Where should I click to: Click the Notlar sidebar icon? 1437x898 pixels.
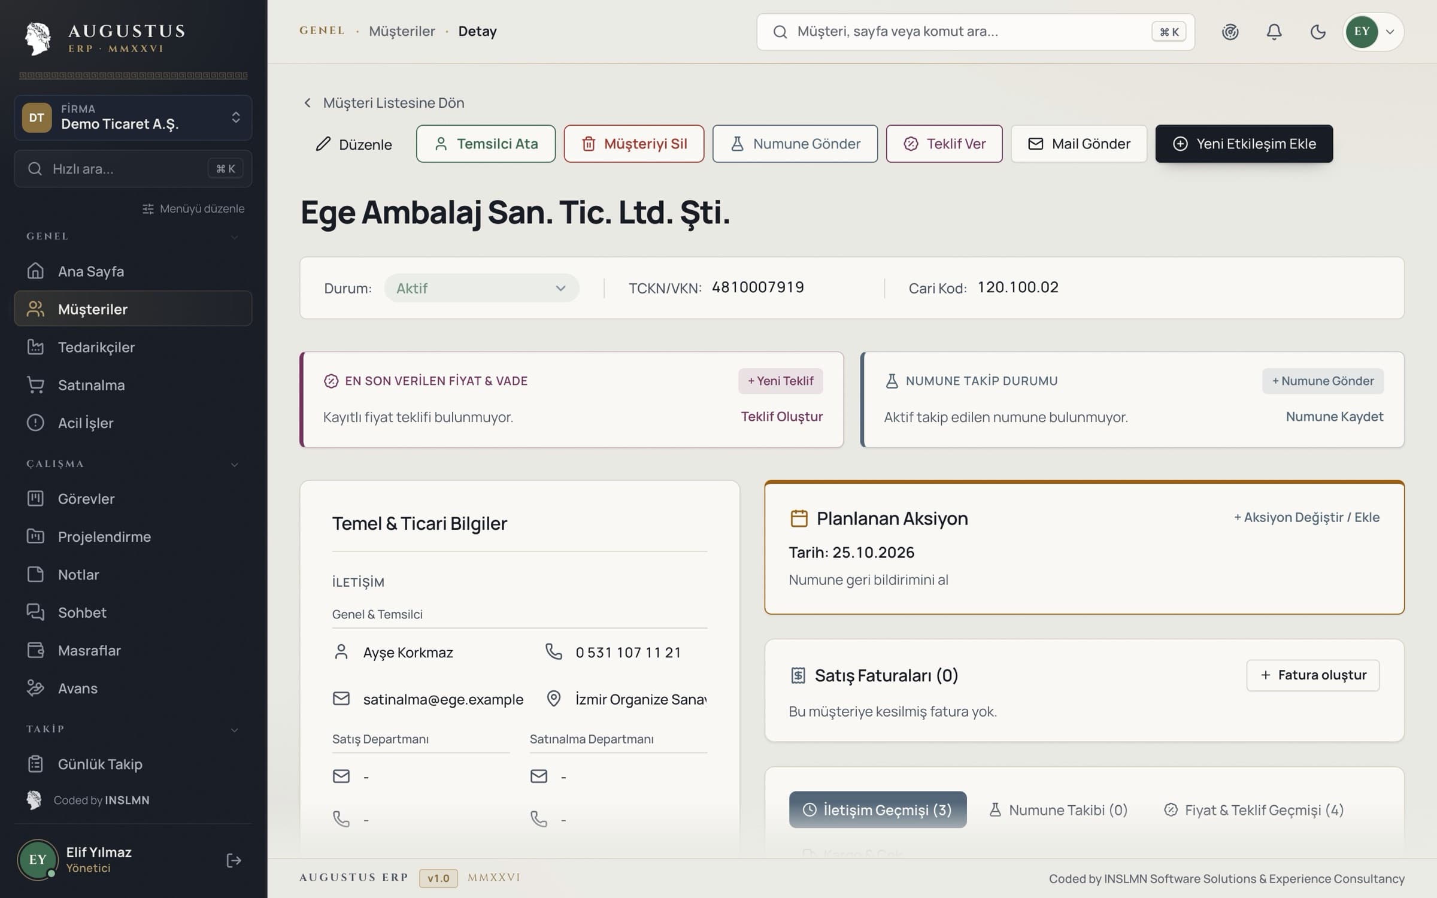coord(35,574)
